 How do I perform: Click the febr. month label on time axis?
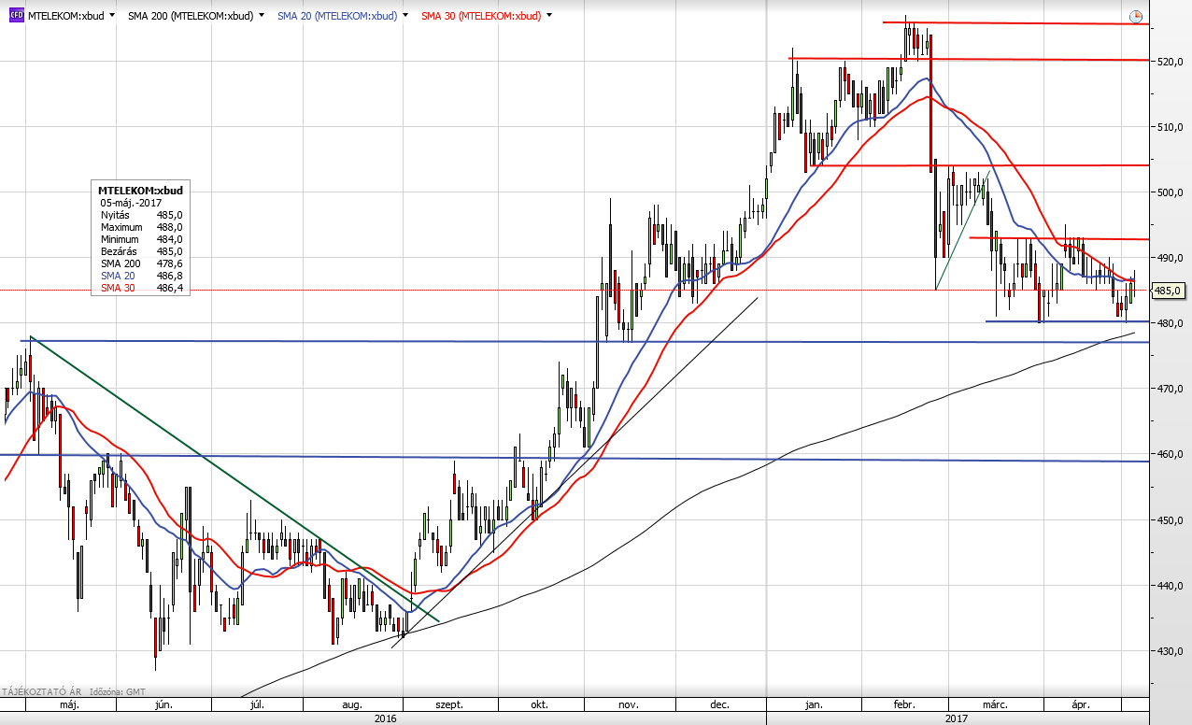pyautogui.click(x=902, y=705)
